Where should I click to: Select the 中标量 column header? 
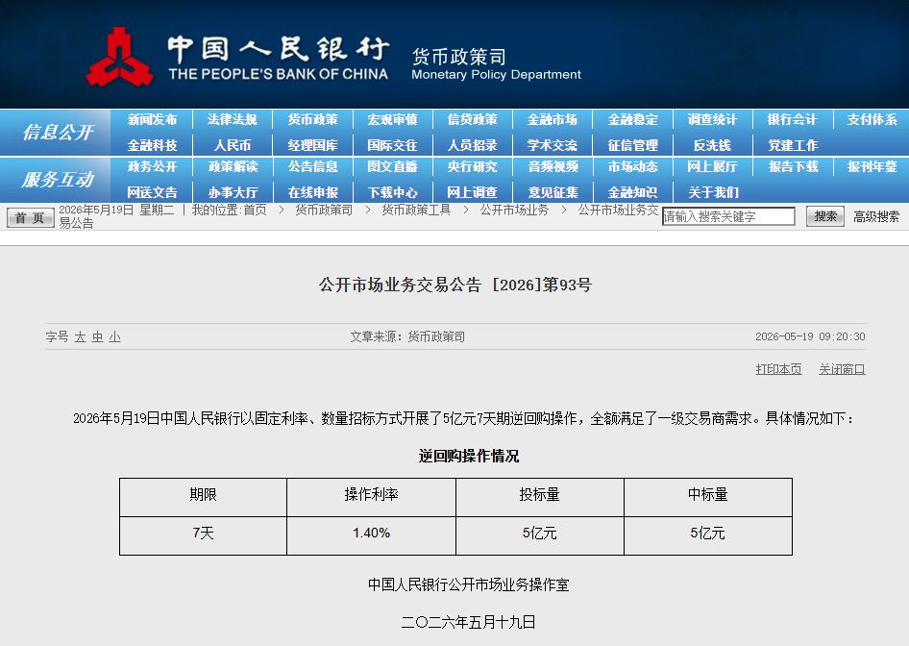click(708, 498)
